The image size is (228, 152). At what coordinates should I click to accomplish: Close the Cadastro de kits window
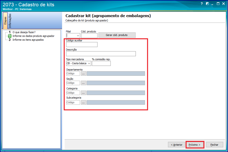224,4
